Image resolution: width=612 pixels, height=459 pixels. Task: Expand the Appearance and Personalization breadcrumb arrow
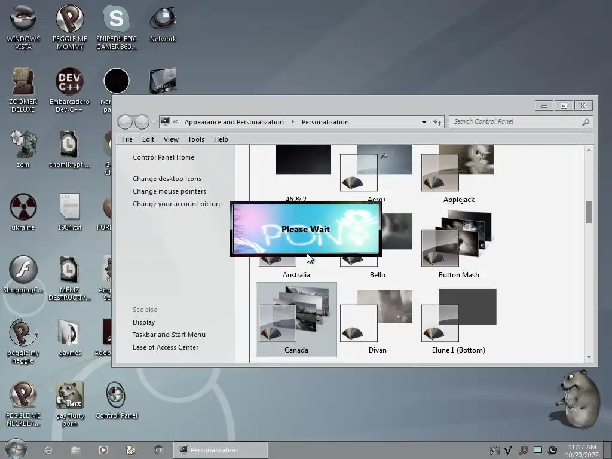[x=293, y=122]
